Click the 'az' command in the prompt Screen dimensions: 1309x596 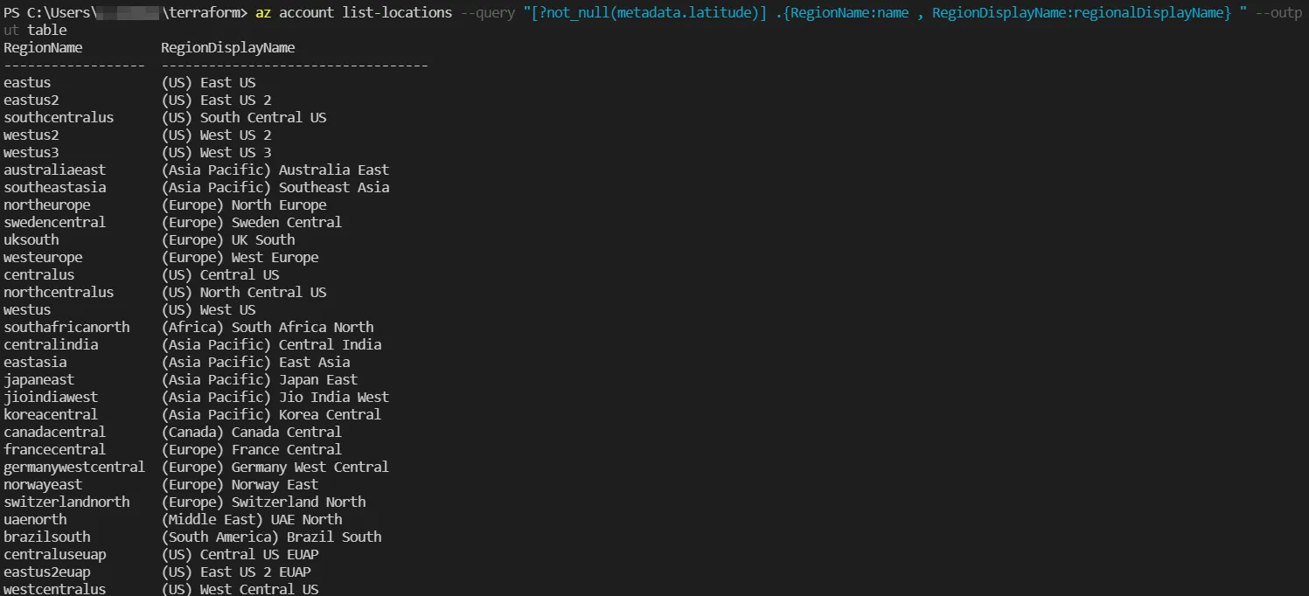click(262, 13)
